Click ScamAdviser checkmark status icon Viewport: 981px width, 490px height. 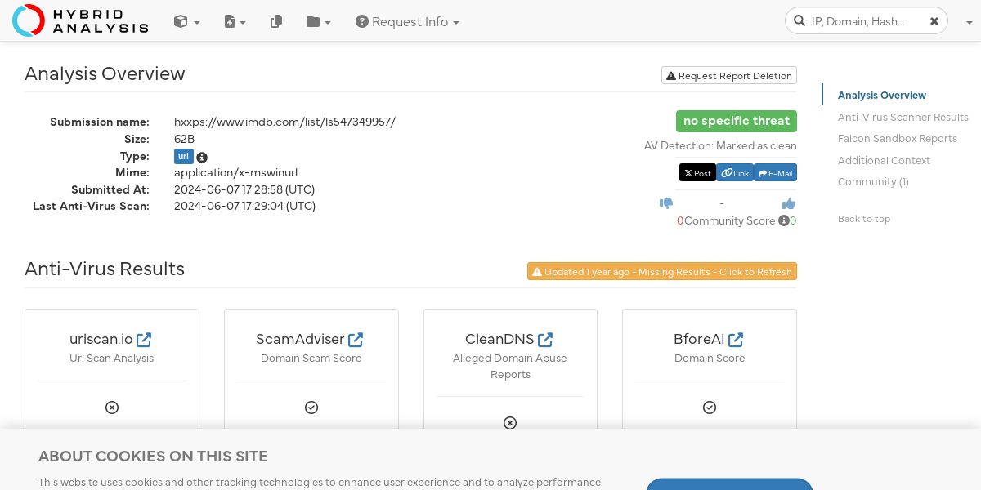pyautogui.click(x=311, y=407)
